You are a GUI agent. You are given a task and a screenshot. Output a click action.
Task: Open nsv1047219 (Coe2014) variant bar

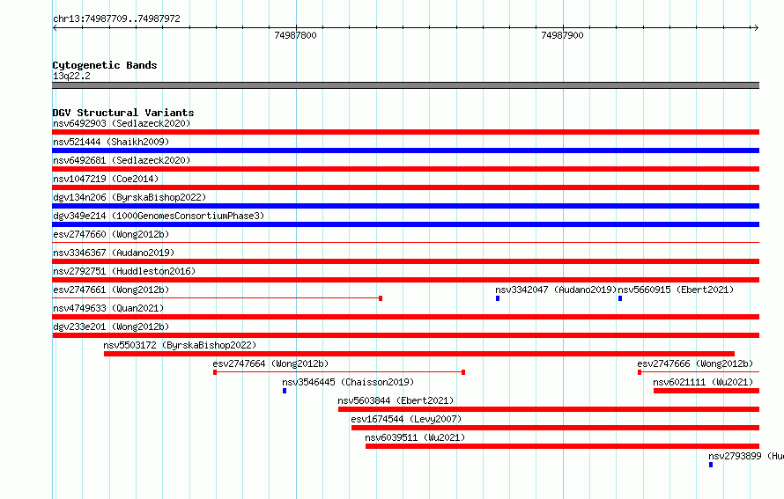[405, 187]
